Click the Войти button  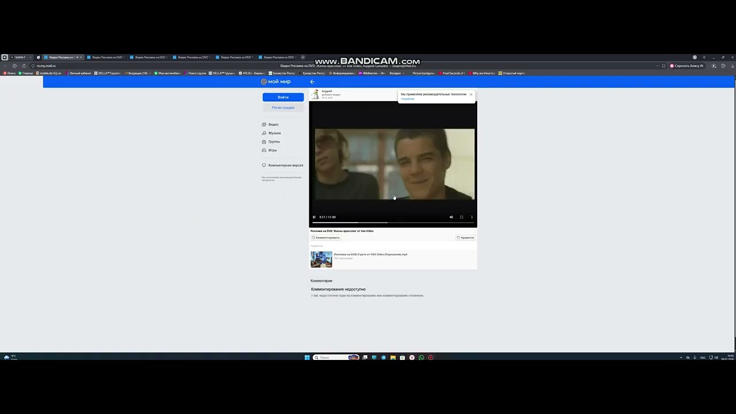[283, 97]
